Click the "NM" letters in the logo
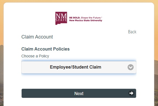The image size is (158, 106). tap(61, 16)
